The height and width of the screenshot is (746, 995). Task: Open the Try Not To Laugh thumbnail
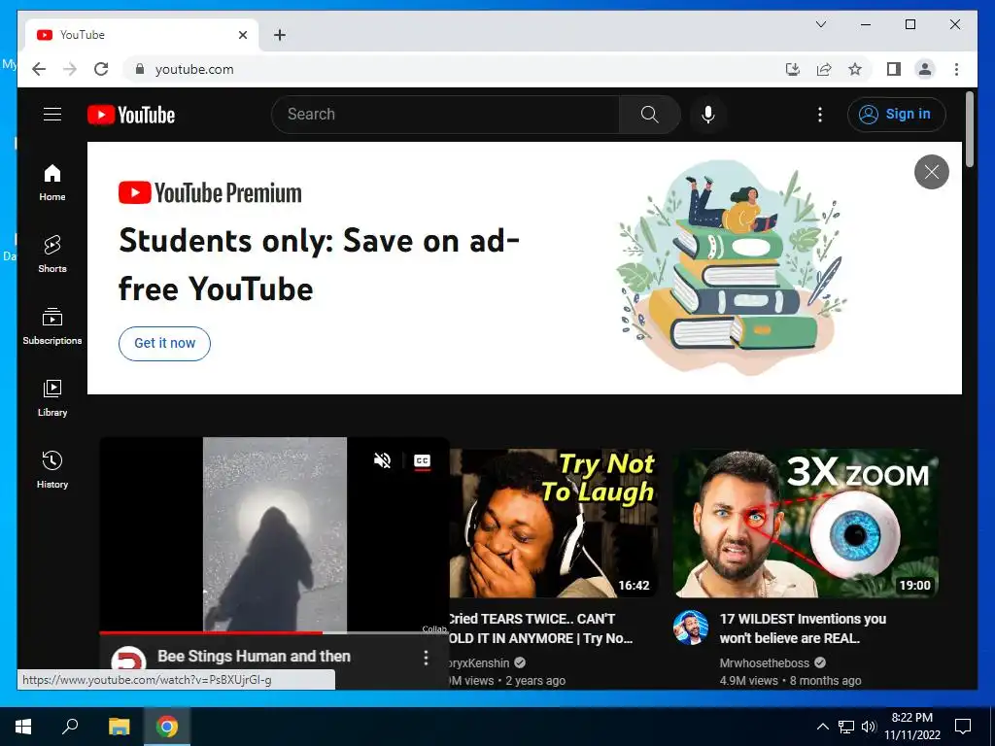554,523
